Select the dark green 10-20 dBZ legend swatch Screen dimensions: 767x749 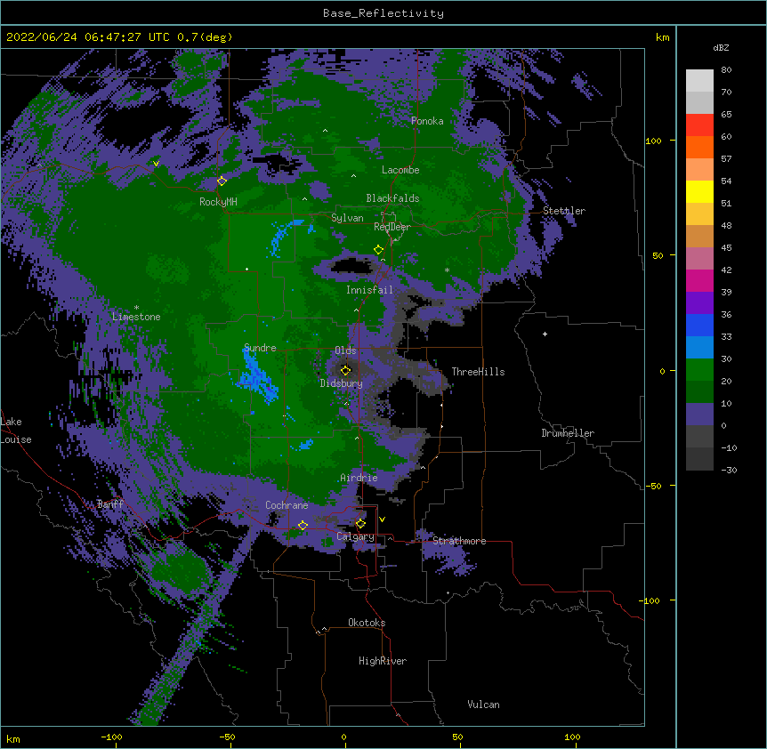[699, 391]
